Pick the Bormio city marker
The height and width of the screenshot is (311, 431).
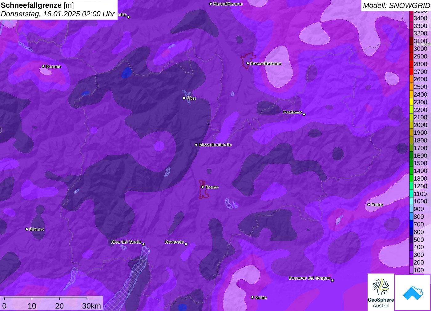(x=43, y=66)
